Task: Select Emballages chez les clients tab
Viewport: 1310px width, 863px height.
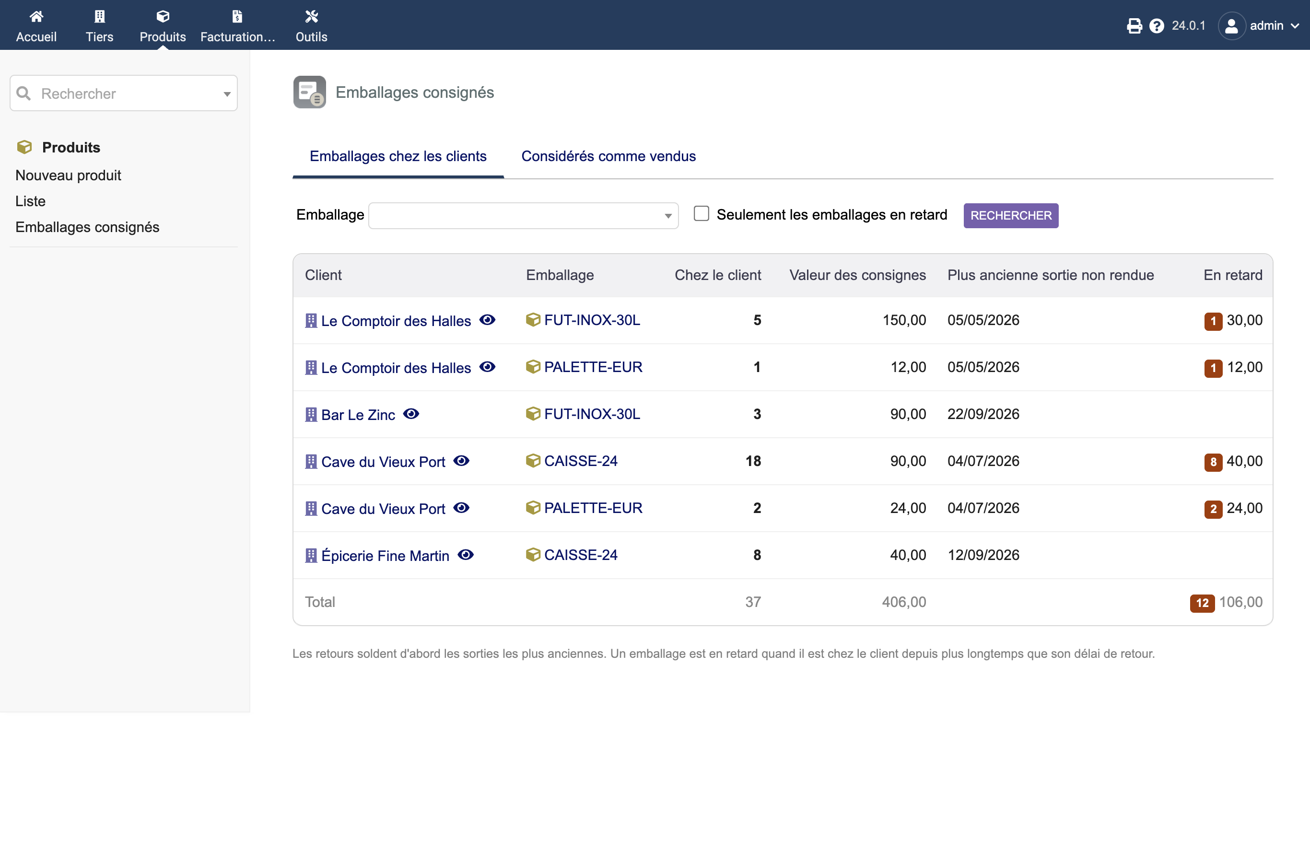Action: pos(398,156)
